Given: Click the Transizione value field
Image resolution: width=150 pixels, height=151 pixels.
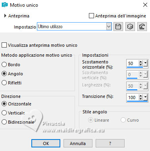Looking at the screenshot, I should point(133,97).
